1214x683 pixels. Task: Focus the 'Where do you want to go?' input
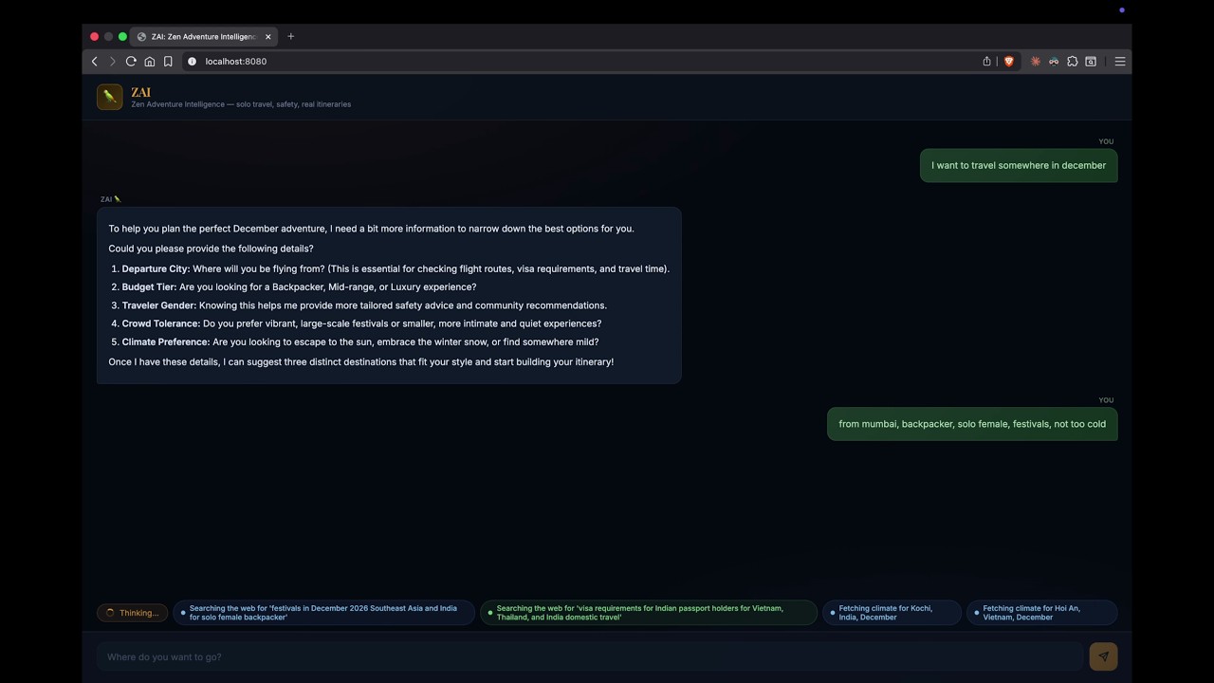(589, 656)
